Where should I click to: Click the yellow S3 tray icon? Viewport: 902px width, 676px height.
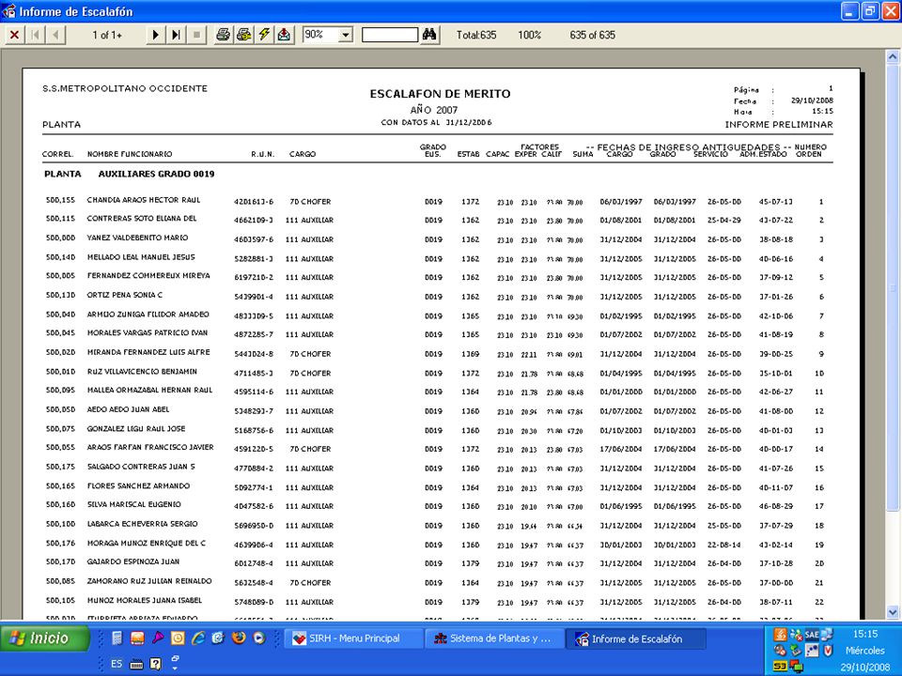coord(780,667)
